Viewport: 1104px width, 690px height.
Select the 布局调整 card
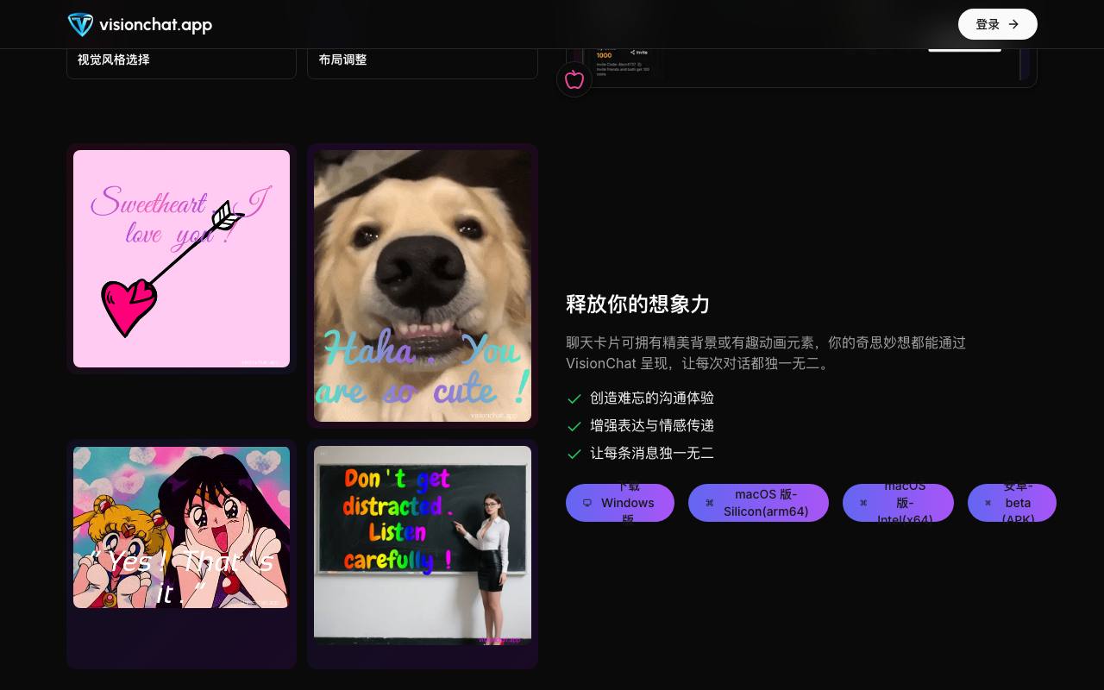tap(423, 64)
